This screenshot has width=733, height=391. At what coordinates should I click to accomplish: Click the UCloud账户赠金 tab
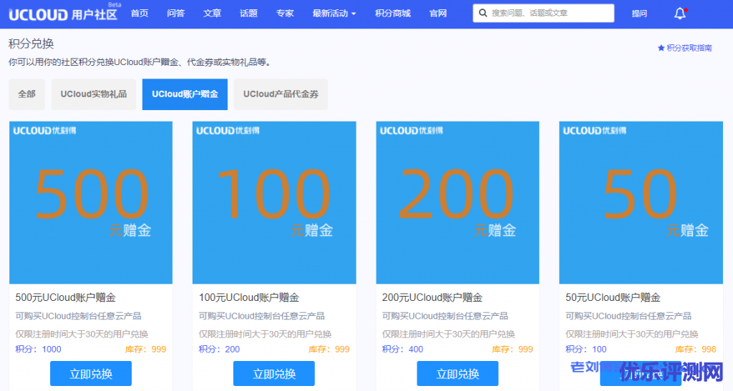click(185, 94)
